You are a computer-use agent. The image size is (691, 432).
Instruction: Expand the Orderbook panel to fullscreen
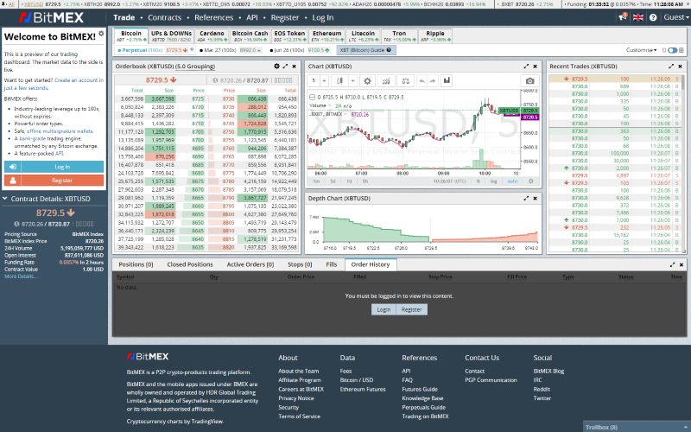285,67
